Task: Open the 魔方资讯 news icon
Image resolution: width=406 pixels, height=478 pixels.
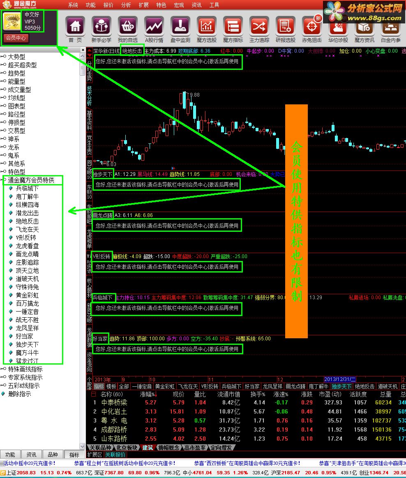Action: (364, 30)
